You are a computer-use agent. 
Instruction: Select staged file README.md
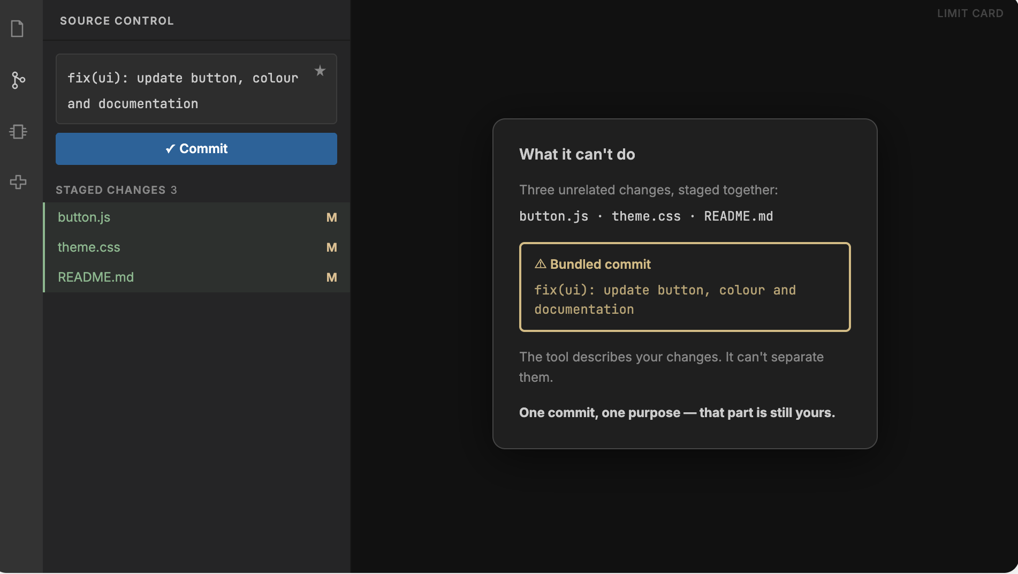(196, 277)
